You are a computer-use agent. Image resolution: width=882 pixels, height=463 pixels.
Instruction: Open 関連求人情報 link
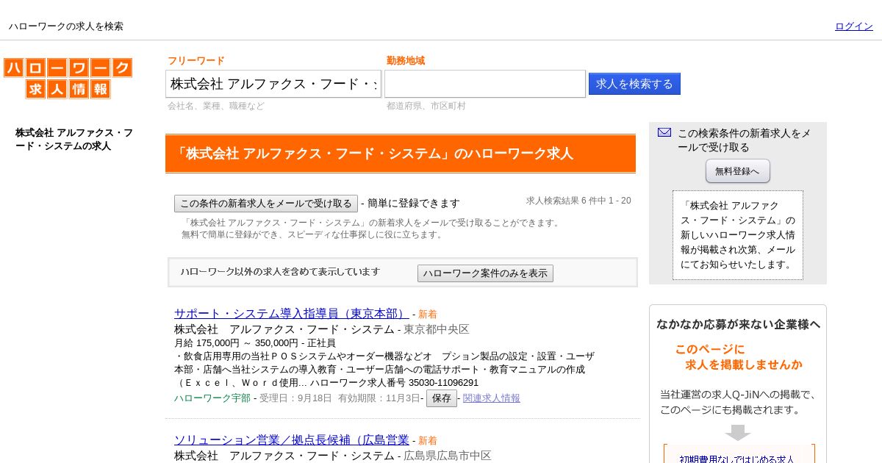[x=492, y=398]
